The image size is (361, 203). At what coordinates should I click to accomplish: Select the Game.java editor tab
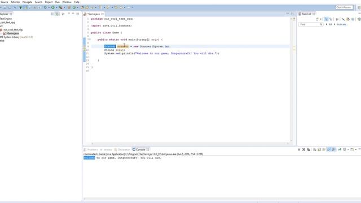[94, 14]
